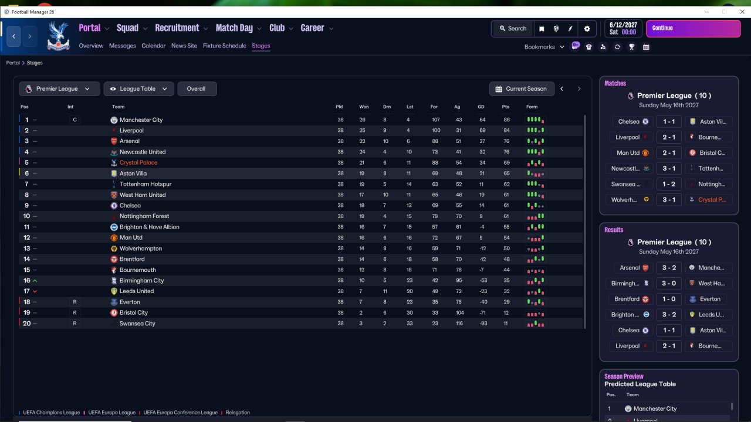Open settings with the gear icon
Viewport: 751px width, 422px height.
(587, 28)
